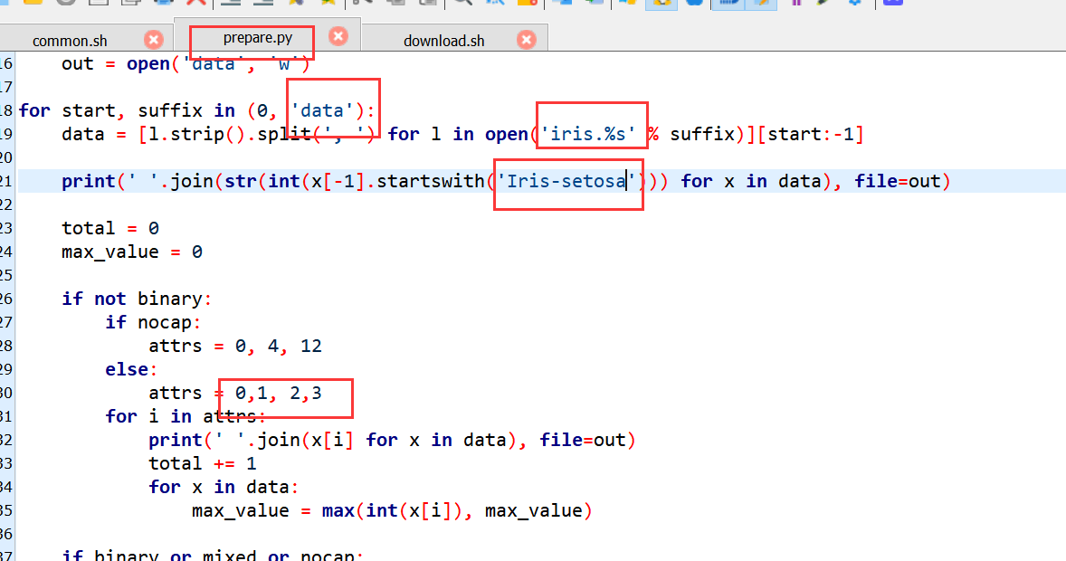Click the "max_value = max(int(x[i]), max_value)" line
Screen dimensions: 1066x561
392,510
